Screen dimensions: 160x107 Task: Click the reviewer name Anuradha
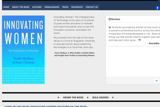pyautogui.click(x=153, y=43)
